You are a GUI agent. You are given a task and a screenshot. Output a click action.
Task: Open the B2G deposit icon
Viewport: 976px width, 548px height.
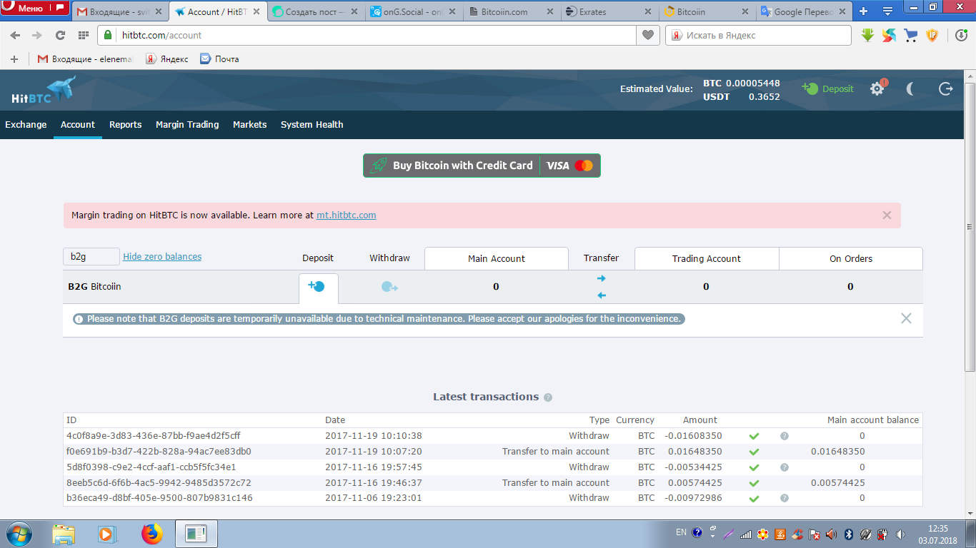(317, 286)
